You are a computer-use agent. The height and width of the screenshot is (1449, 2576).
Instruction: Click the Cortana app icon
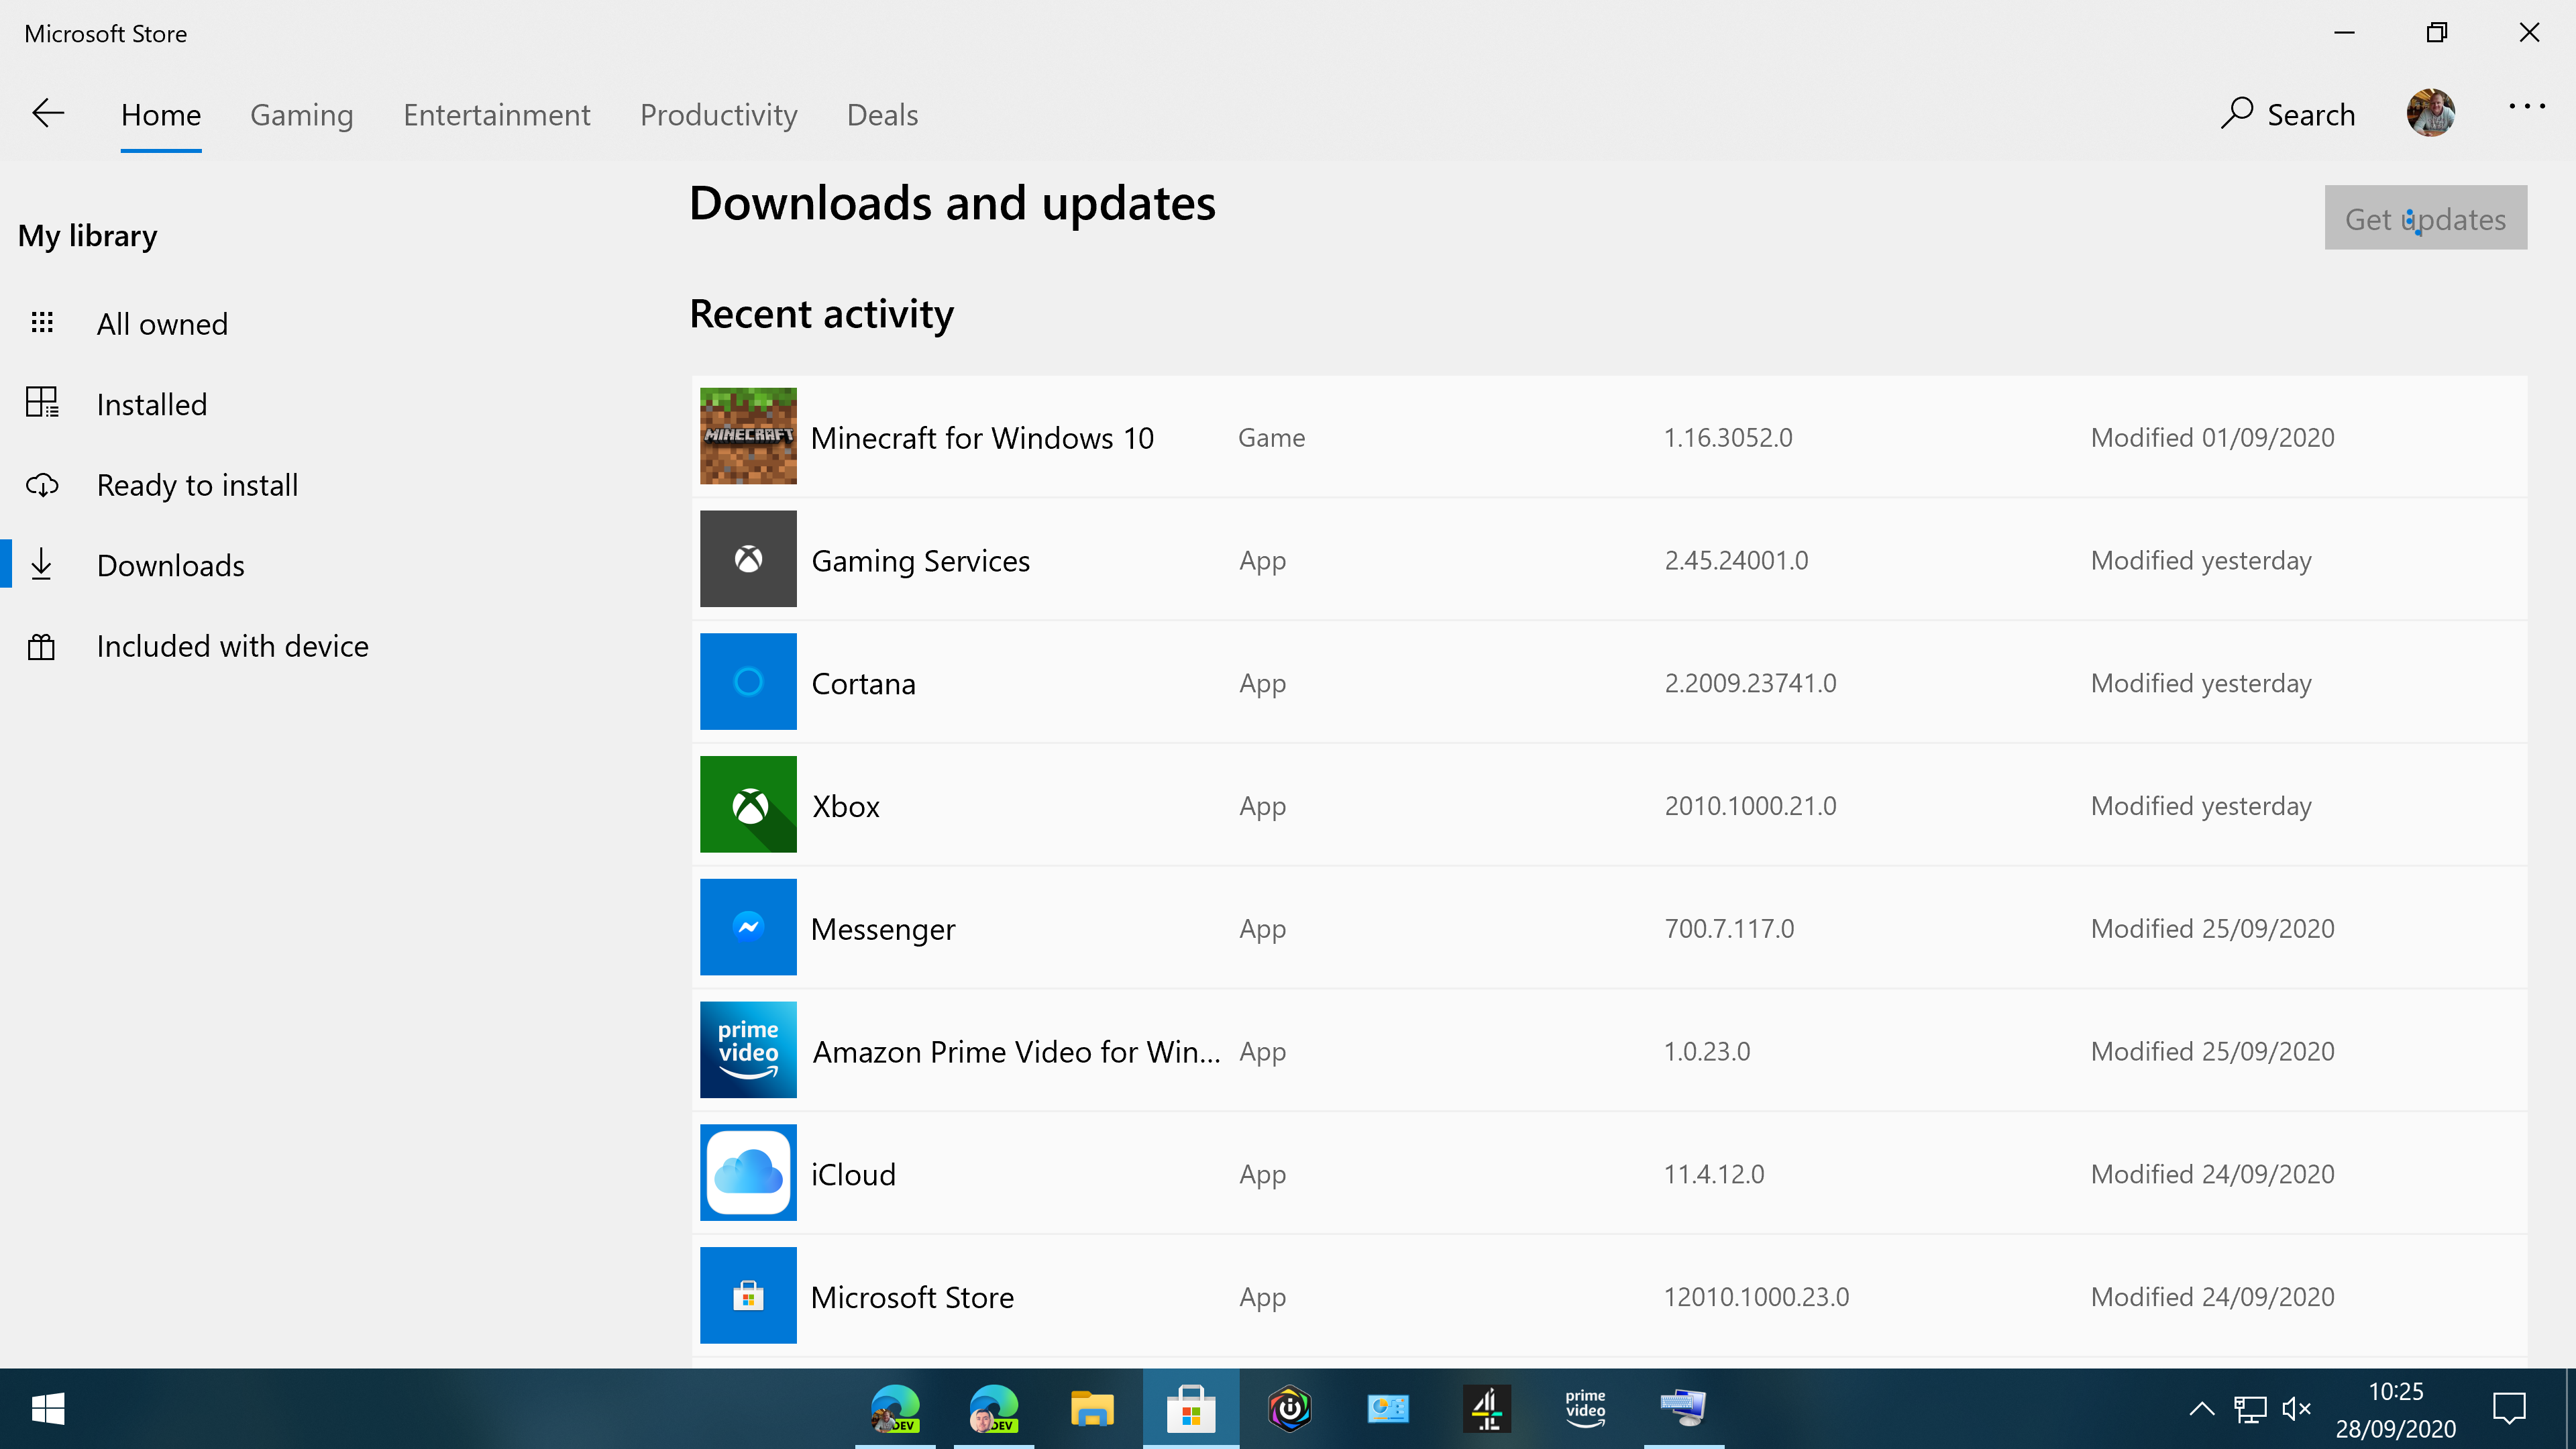(748, 682)
